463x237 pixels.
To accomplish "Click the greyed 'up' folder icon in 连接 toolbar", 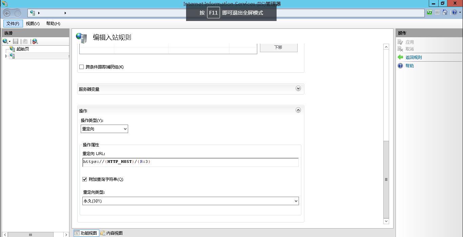I will click(25, 41).
